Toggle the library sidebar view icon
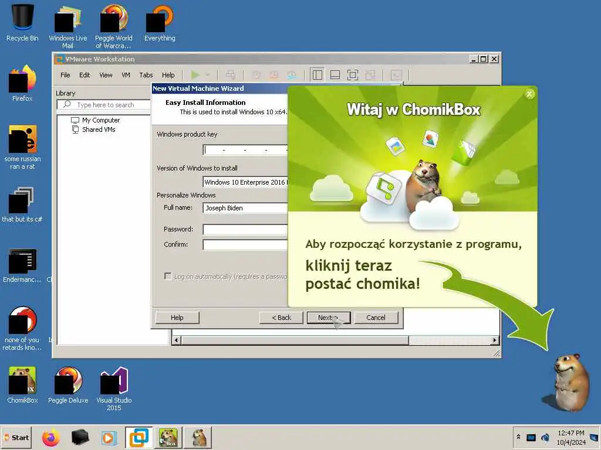The height and width of the screenshot is (450, 601). pyautogui.click(x=317, y=74)
